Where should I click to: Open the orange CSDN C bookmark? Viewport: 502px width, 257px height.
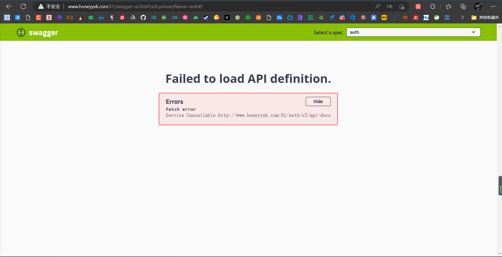click(38, 18)
